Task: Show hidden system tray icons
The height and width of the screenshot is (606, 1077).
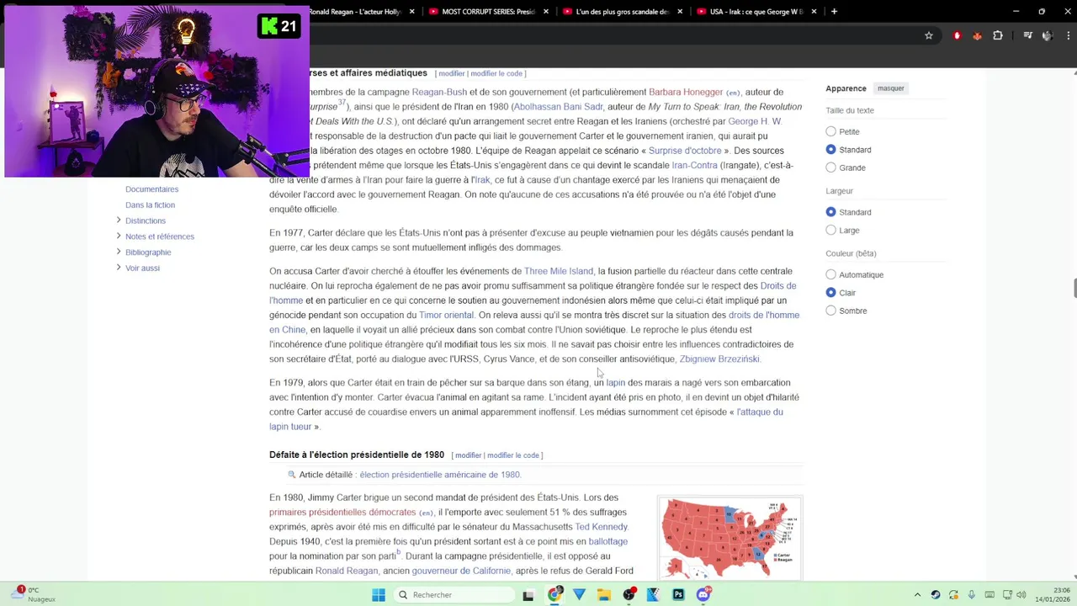Action: (917, 595)
